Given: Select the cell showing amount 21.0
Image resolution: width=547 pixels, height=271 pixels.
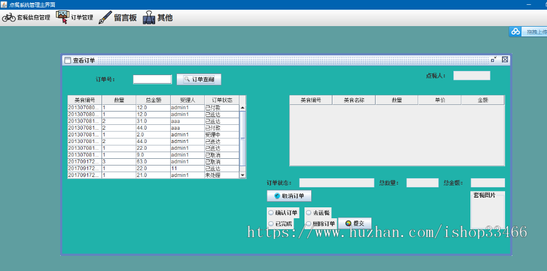Looking at the screenshot, I should click(x=153, y=175).
